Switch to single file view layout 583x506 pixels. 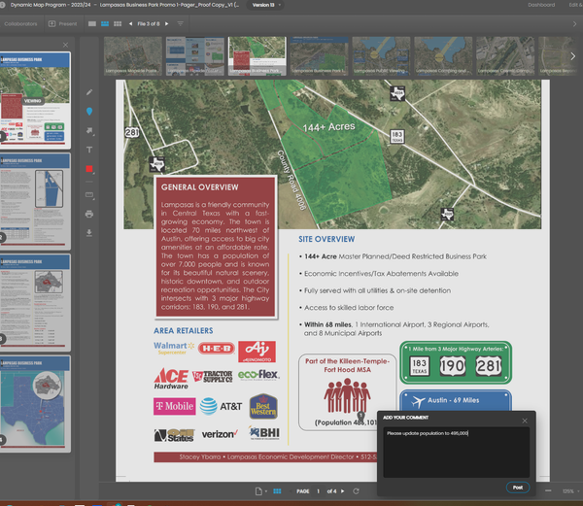(x=92, y=23)
